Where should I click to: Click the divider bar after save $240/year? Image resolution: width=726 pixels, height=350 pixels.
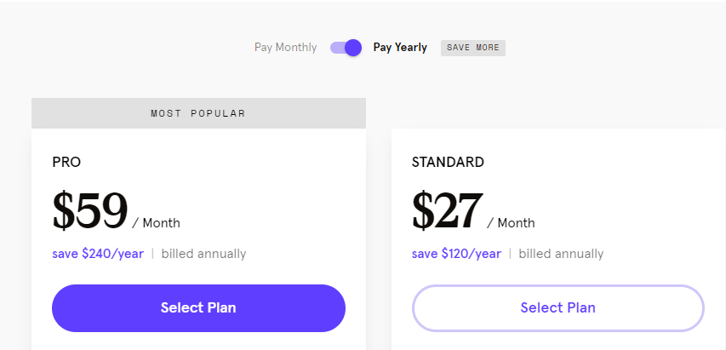pos(152,254)
